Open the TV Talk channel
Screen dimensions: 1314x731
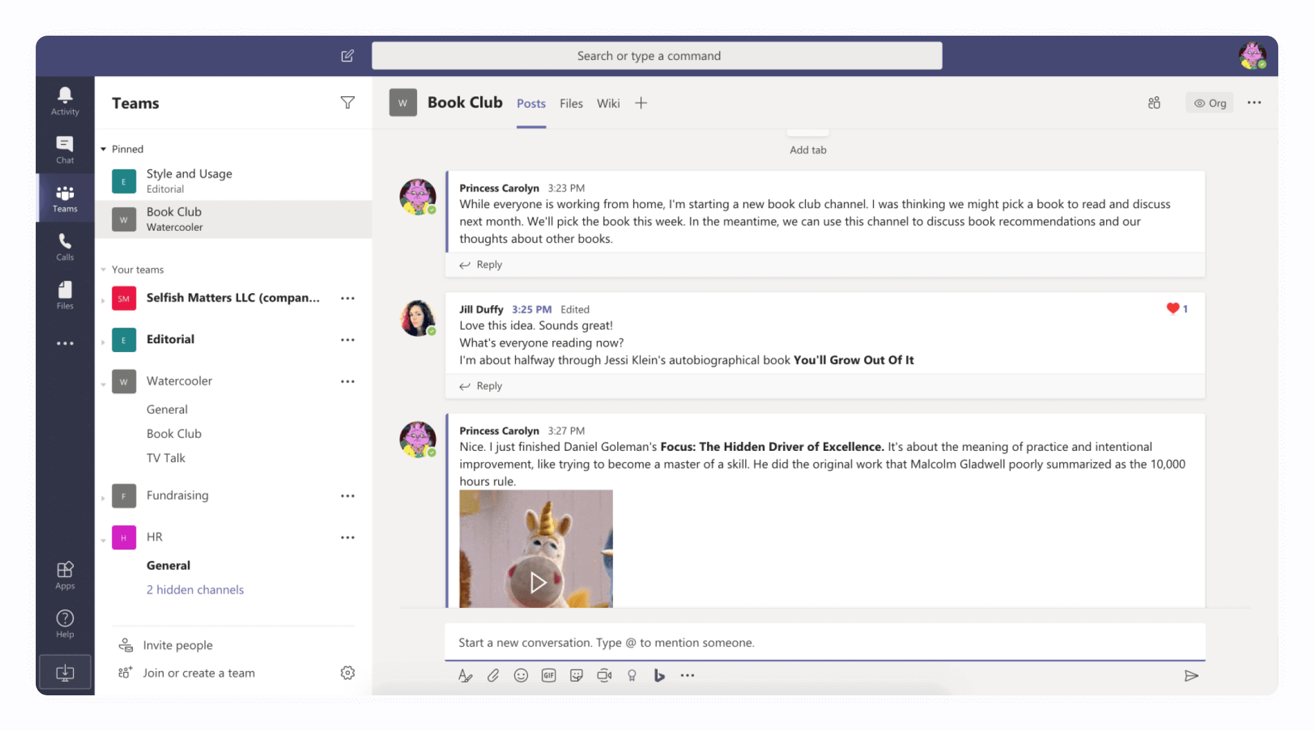click(x=166, y=458)
